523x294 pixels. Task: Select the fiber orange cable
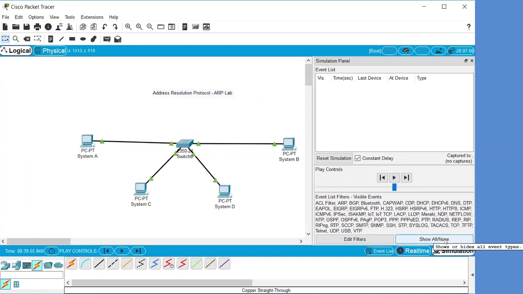coord(127,264)
